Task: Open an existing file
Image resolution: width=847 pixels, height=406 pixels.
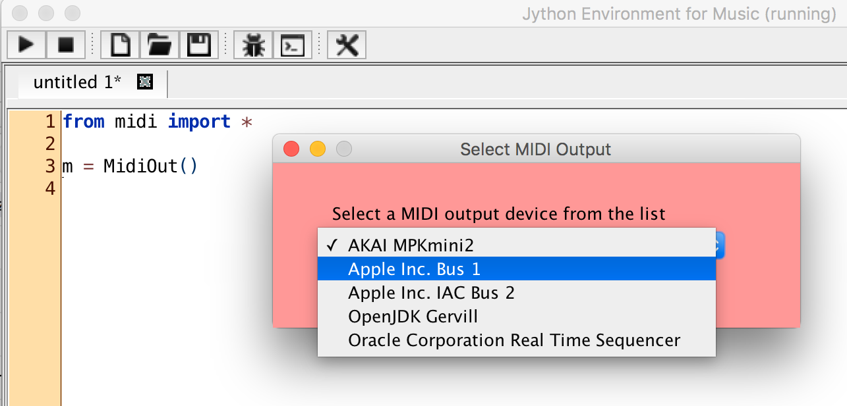Action: (x=159, y=44)
